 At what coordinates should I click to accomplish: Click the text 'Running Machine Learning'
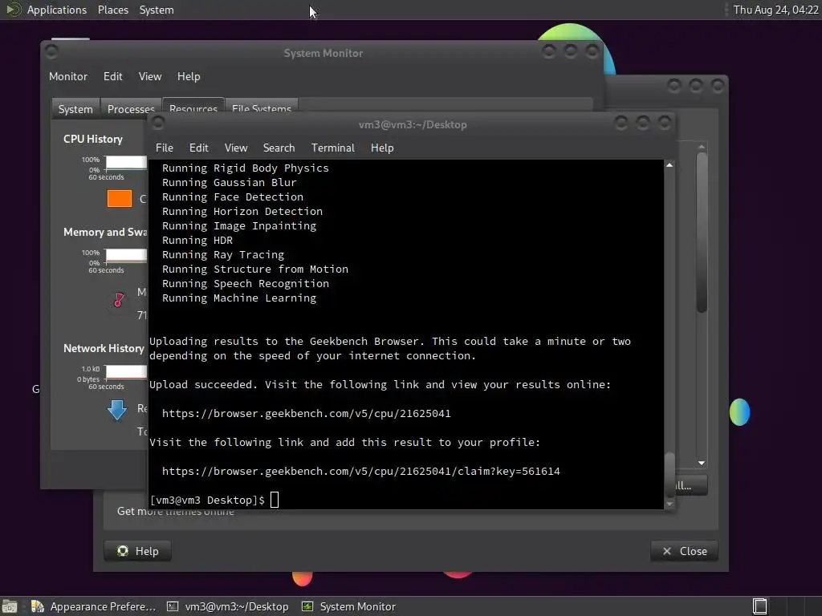coord(239,298)
